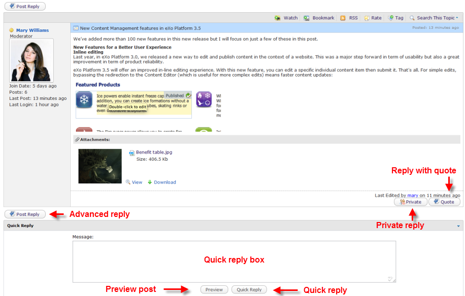
Task: Click the Bookmark icon in topic toolbar
Action: 307,18
